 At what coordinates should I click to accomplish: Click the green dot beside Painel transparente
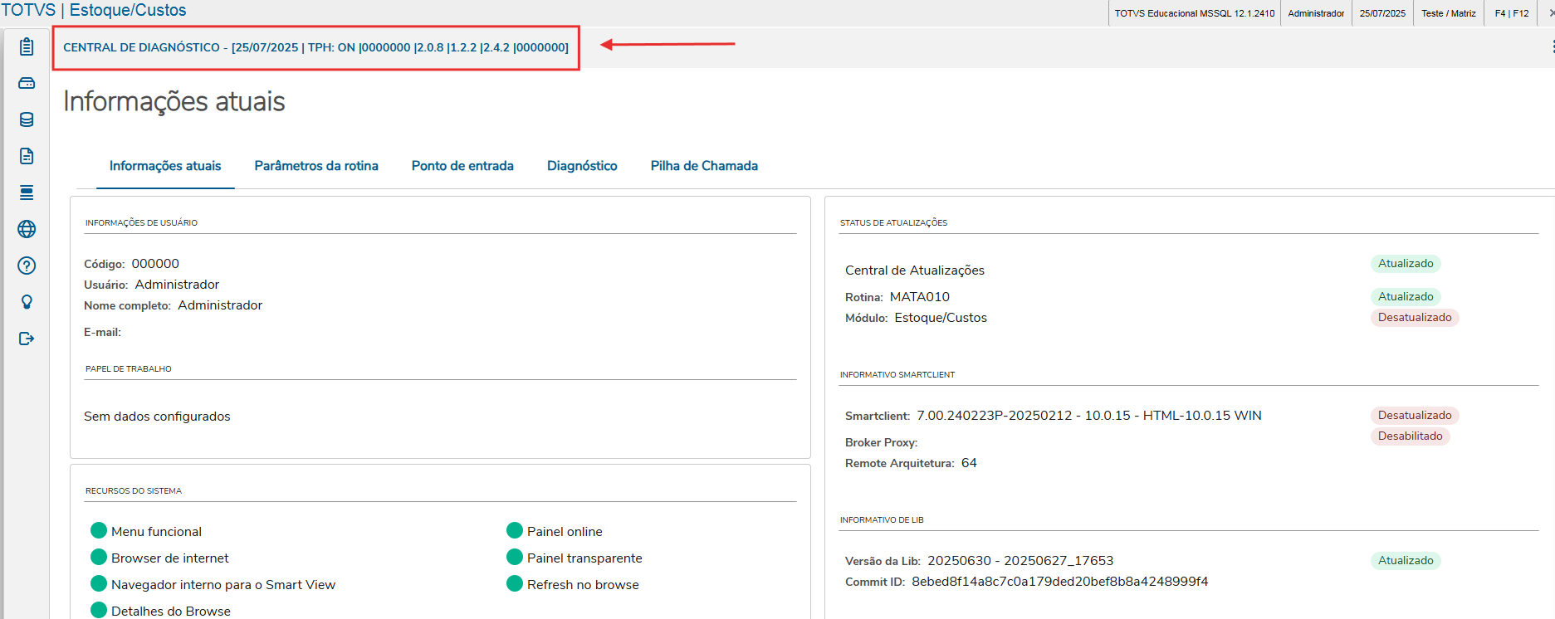point(515,557)
